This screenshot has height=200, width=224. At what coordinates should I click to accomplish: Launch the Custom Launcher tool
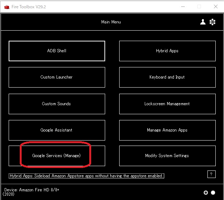click(57, 77)
